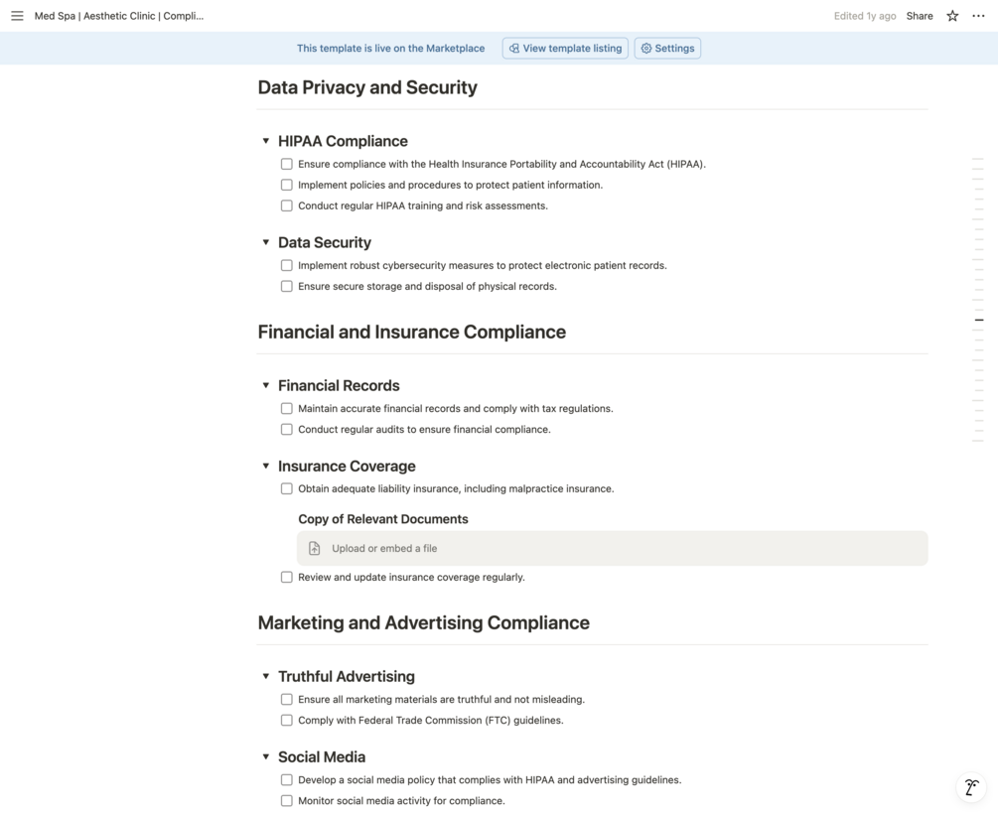Click the marketplace icon in View template listing
The height and width of the screenshot is (814, 998).
(x=514, y=49)
